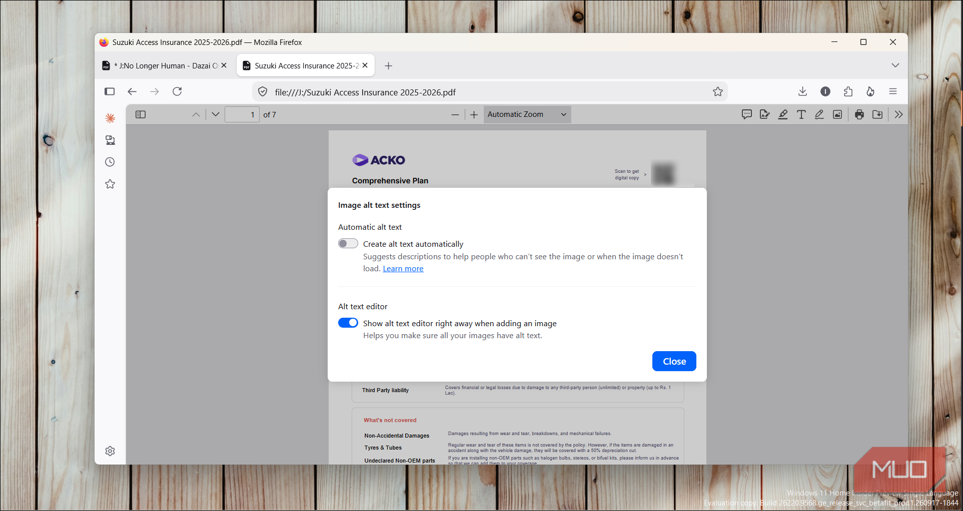Zoom in on the PDF
Viewport: 963px width, 511px height.
point(474,114)
